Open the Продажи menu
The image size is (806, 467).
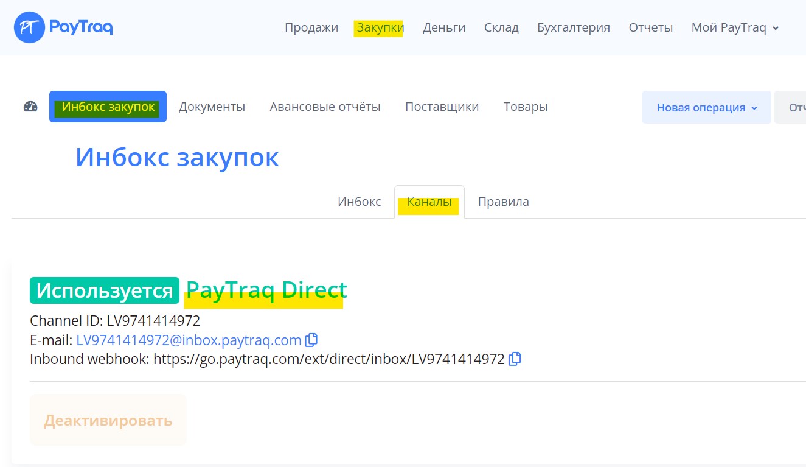coord(311,27)
